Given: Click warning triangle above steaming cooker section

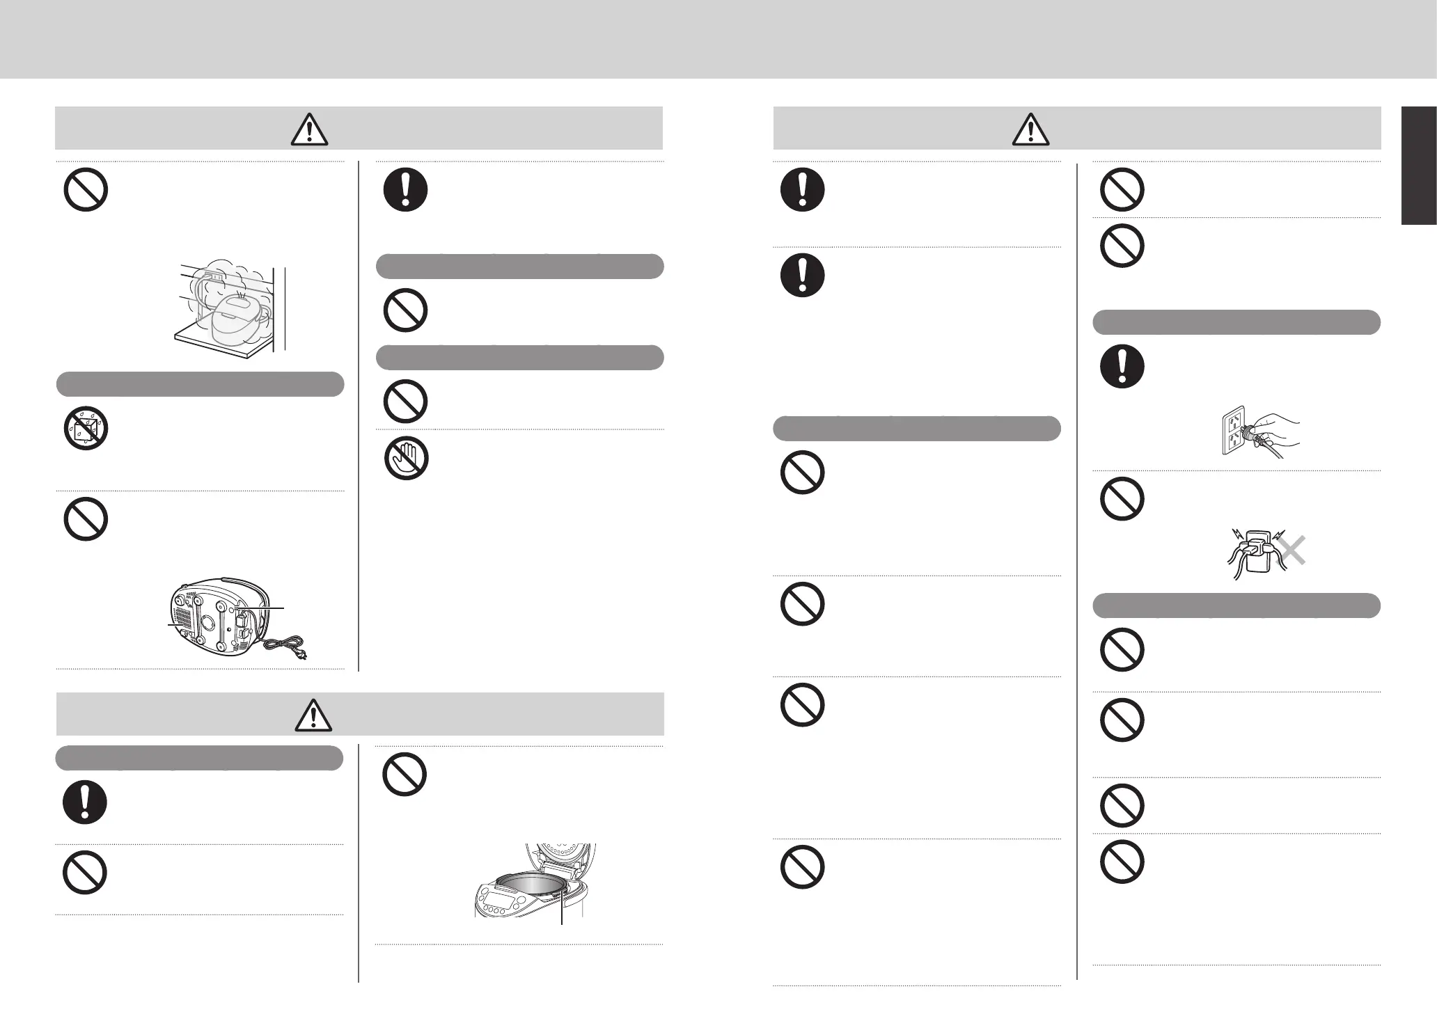Looking at the screenshot, I should click(309, 129).
